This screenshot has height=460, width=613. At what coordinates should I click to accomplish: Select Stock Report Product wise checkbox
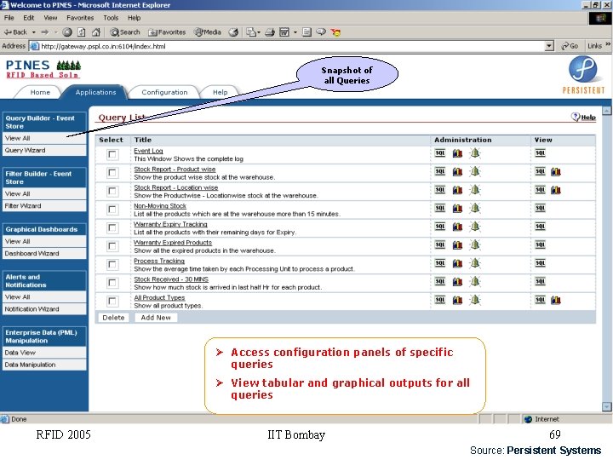[112, 172]
